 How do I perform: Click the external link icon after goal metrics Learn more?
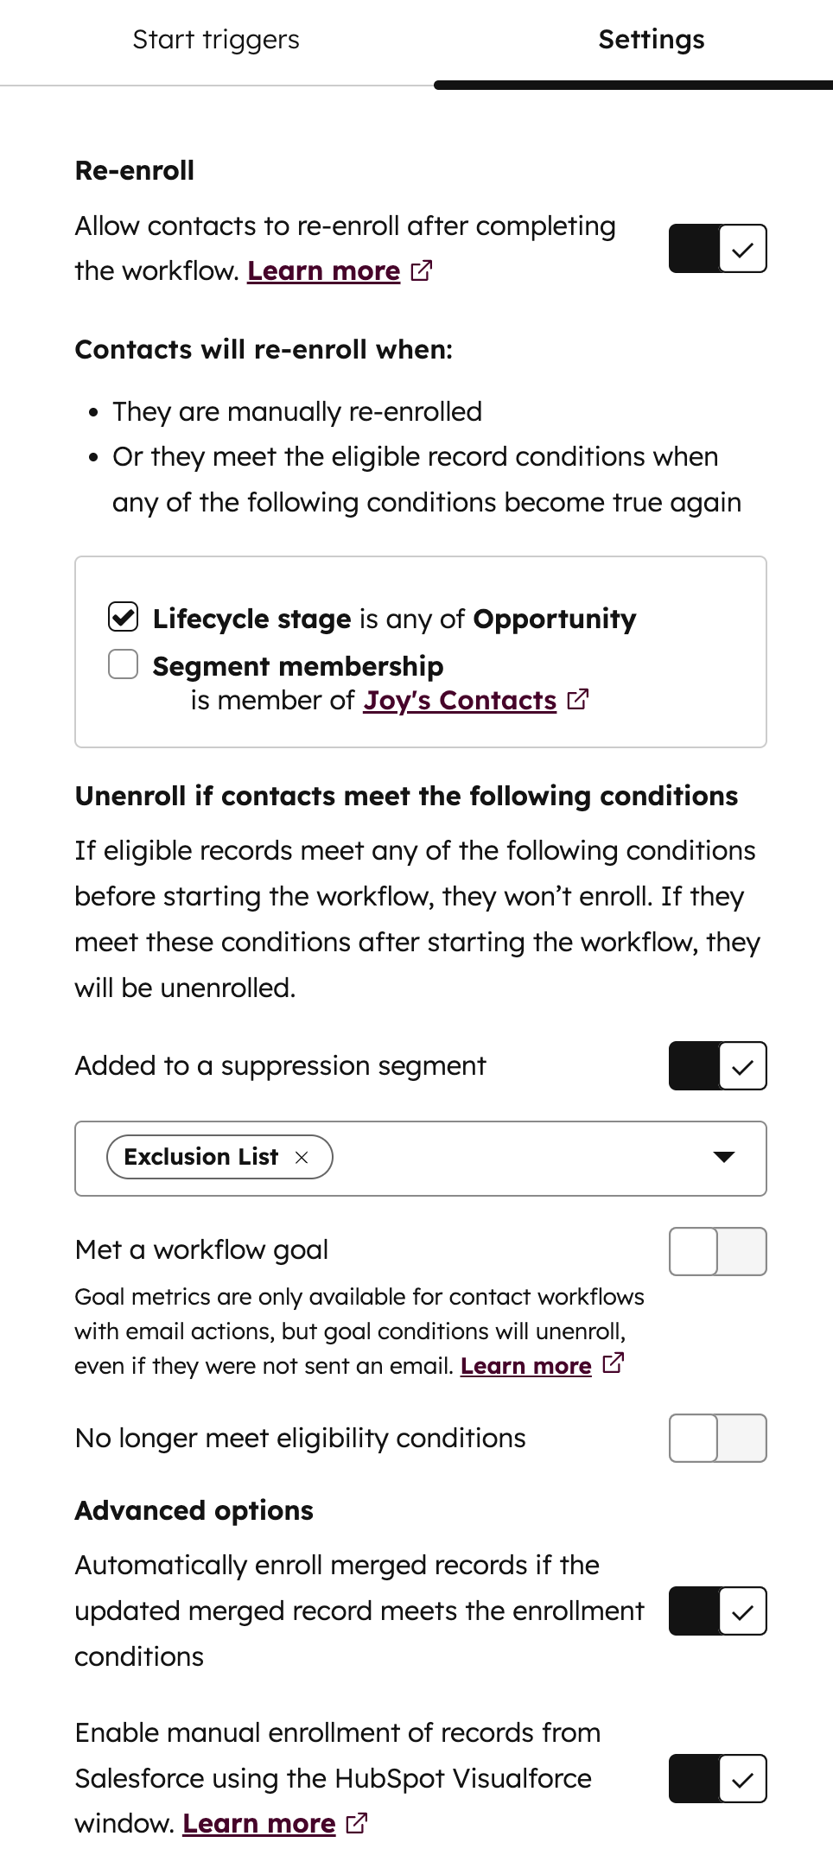tap(614, 1363)
